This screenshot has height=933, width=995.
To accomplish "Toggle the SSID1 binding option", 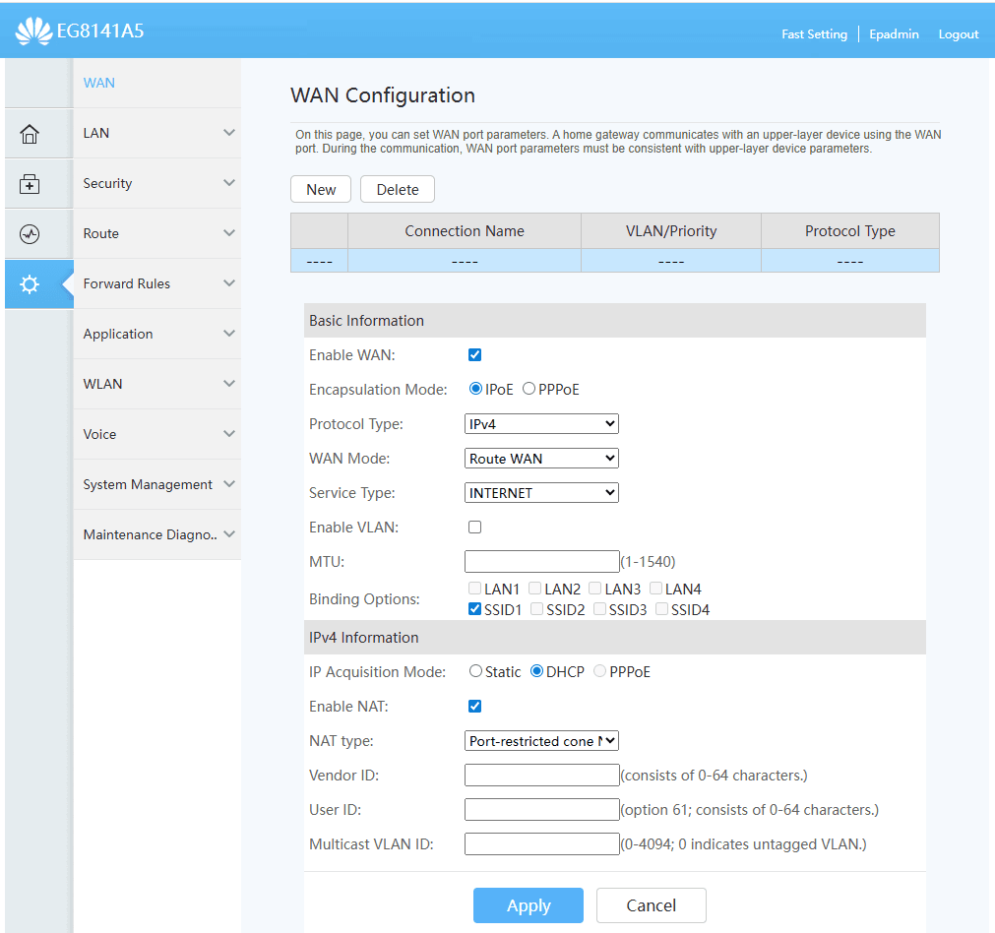I will [x=475, y=609].
